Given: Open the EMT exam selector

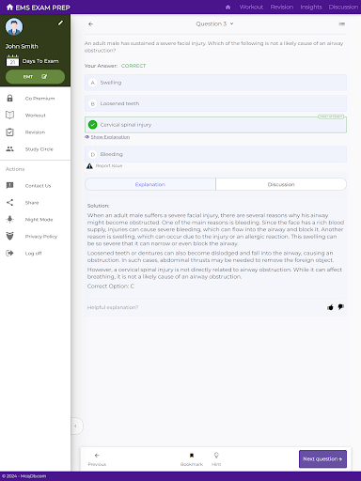Looking at the screenshot, I should pos(35,77).
